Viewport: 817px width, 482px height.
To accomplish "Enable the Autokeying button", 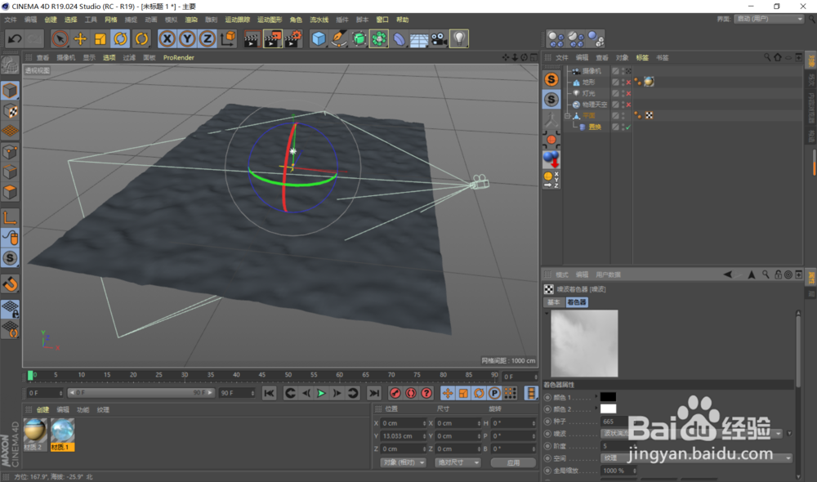I will [x=411, y=394].
